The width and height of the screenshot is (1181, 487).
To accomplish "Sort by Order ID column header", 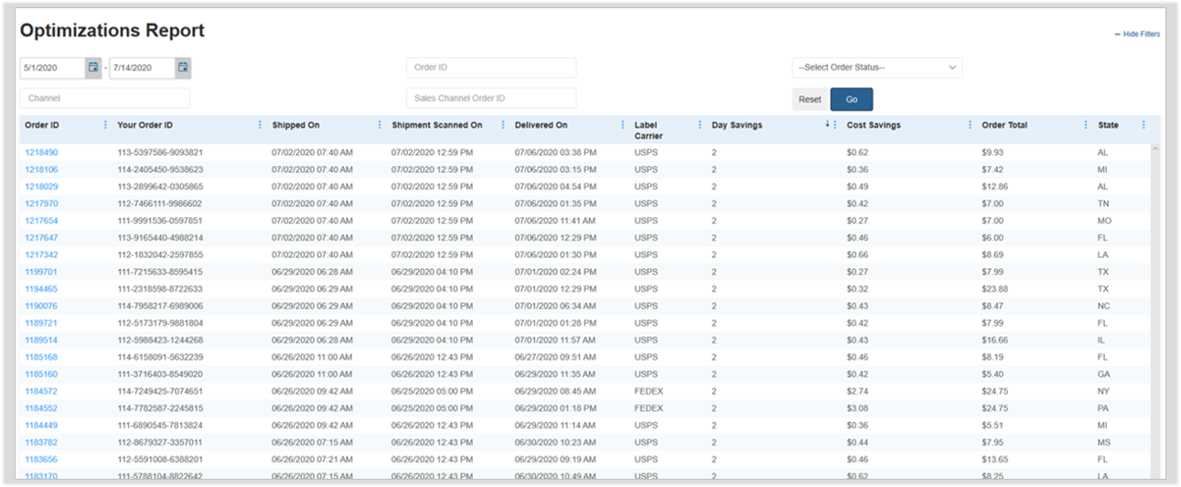I will [42, 125].
